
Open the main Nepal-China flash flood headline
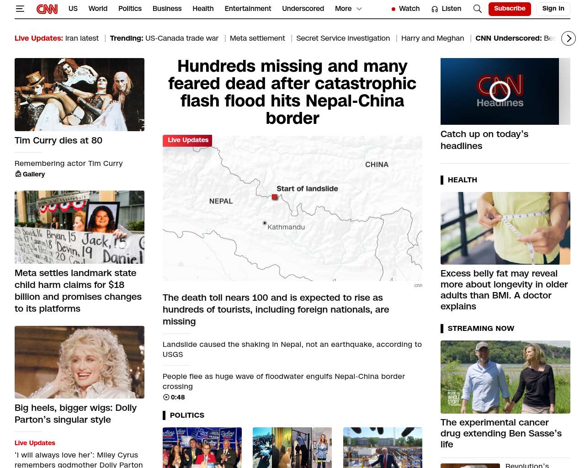292,92
